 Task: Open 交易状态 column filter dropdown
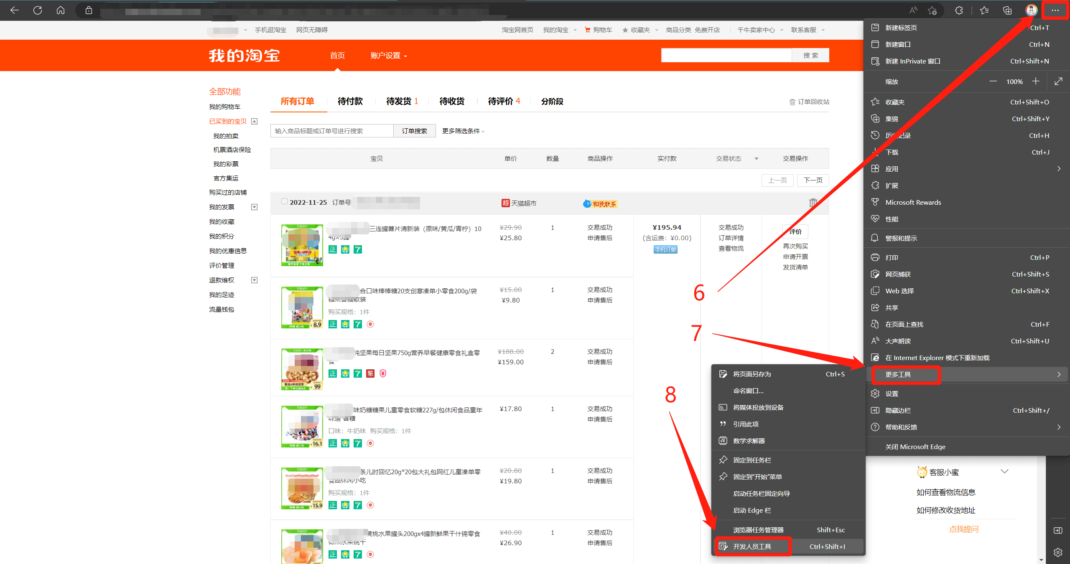(x=756, y=159)
